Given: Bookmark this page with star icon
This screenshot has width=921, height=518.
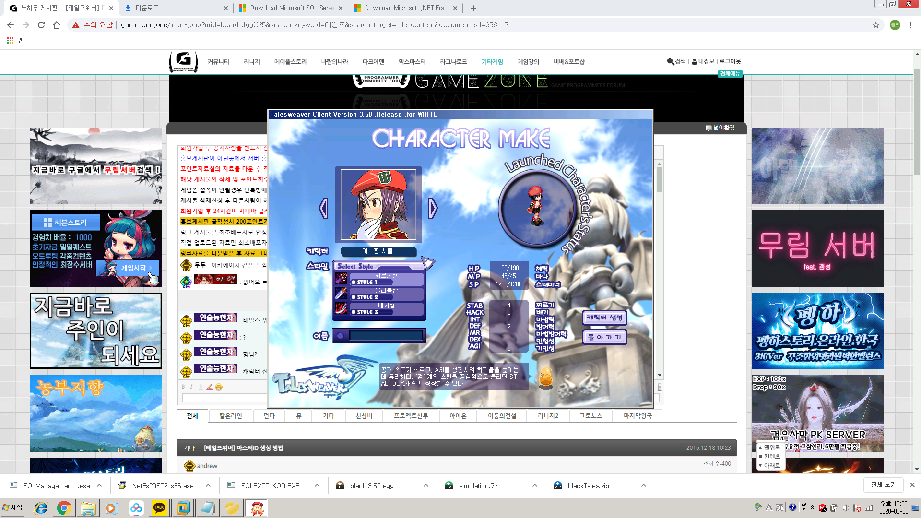Looking at the screenshot, I should tap(876, 25).
